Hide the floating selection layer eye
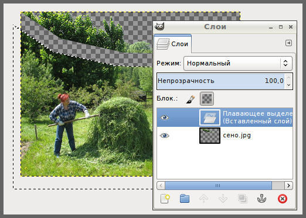 pos(164,117)
